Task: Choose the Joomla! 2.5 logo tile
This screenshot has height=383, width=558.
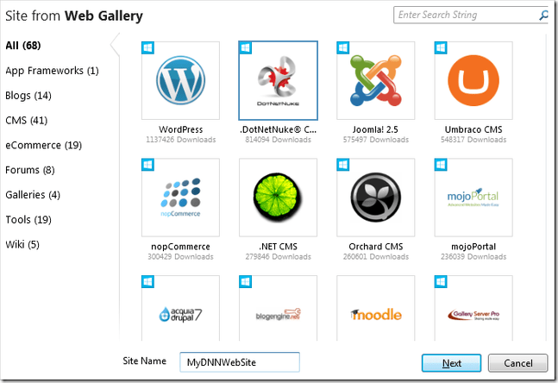Action: tap(376, 80)
